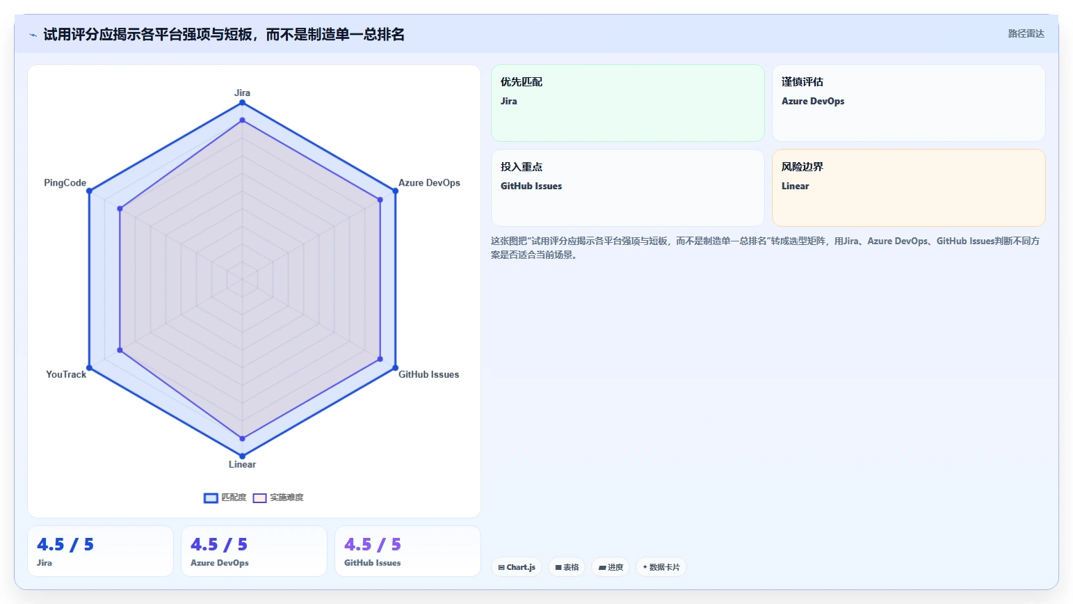
Task: Toggle the 匹配度 legend swatch
Action: coord(211,498)
